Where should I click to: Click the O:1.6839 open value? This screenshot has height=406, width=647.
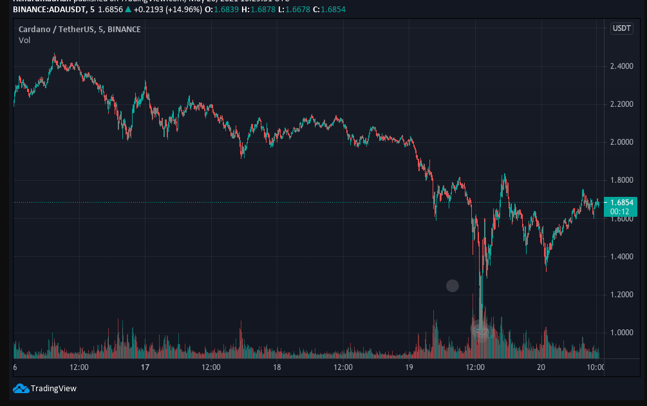(221, 9)
